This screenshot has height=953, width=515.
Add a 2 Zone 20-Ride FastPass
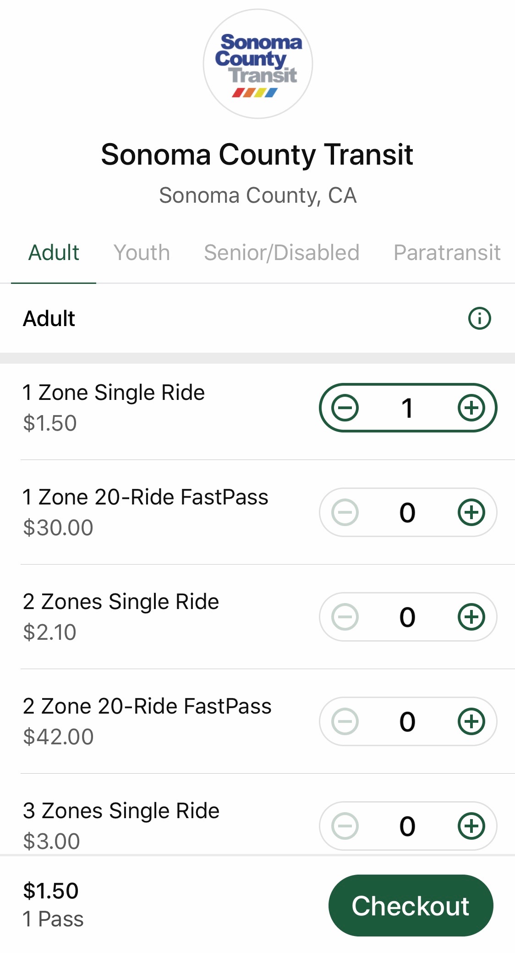coord(471,721)
